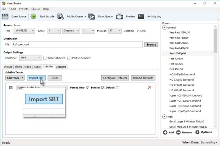Click presets scrollbar down arrow
This screenshot has width=220, height=146.
click(x=216, y=126)
